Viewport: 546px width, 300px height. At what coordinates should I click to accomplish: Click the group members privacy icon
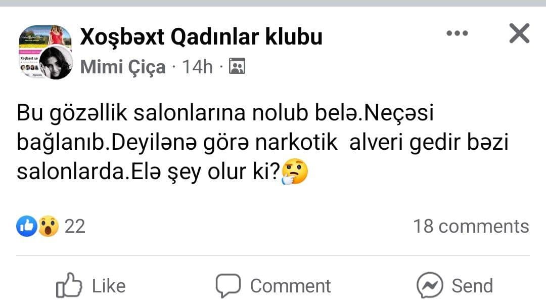[x=237, y=66]
